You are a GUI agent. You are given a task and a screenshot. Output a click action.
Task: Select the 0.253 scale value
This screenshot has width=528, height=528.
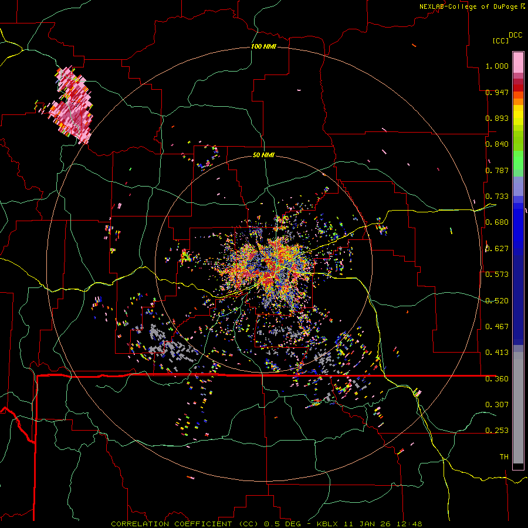pos(497,431)
